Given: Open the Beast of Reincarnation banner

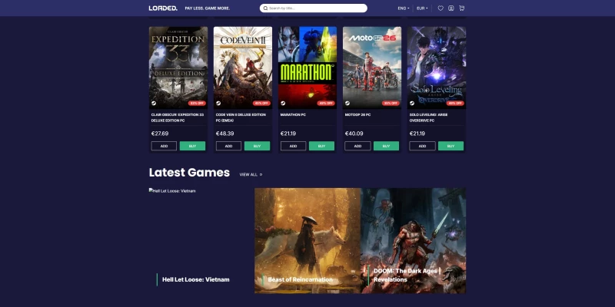Looking at the screenshot, I should tap(307, 240).
